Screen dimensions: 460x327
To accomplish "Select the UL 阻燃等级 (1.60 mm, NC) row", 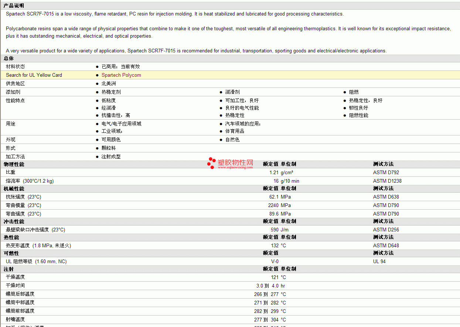I will pyautogui.click(x=230, y=261).
